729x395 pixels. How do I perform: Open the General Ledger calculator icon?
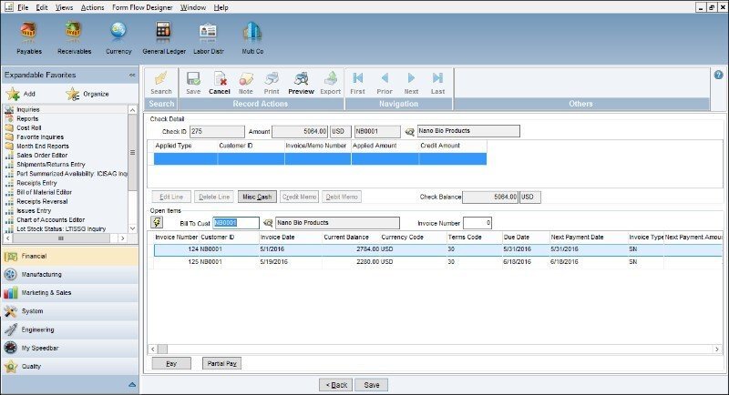coord(164,35)
